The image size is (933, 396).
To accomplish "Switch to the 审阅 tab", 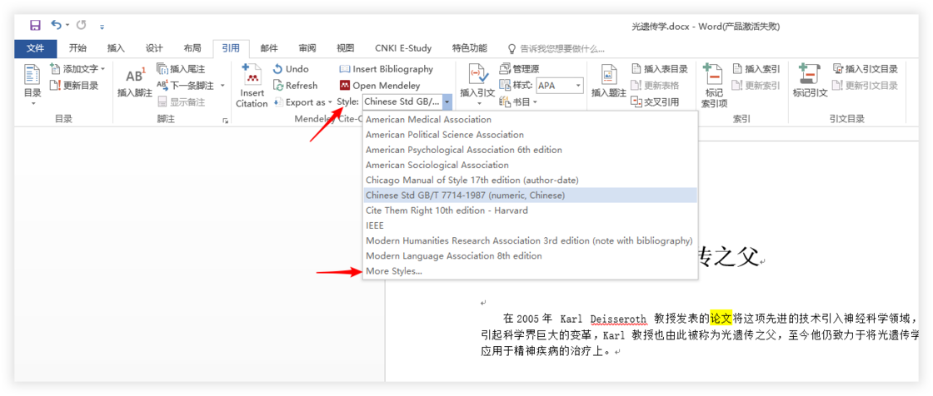I will tap(307, 48).
